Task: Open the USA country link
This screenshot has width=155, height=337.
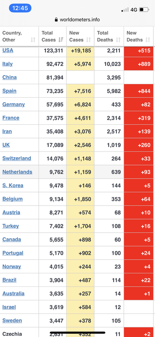Action: point(8,50)
